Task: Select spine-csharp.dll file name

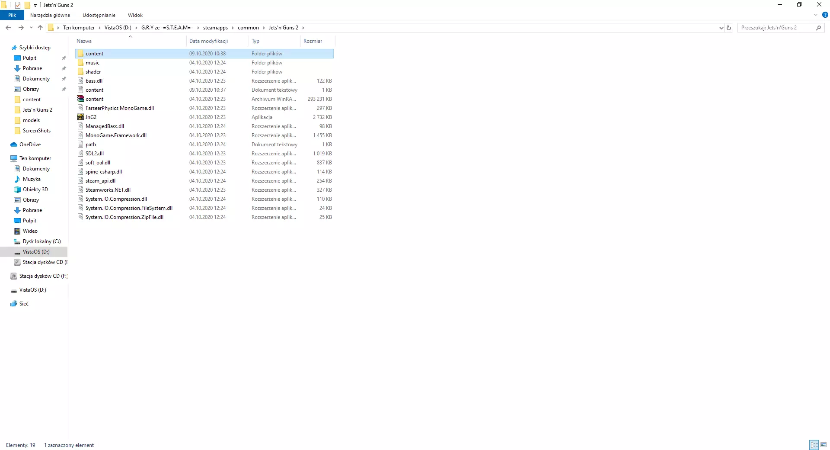Action: point(104,172)
